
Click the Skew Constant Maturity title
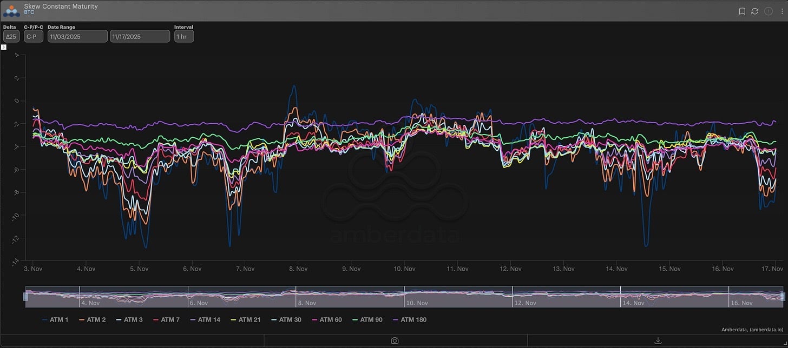click(x=61, y=6)
